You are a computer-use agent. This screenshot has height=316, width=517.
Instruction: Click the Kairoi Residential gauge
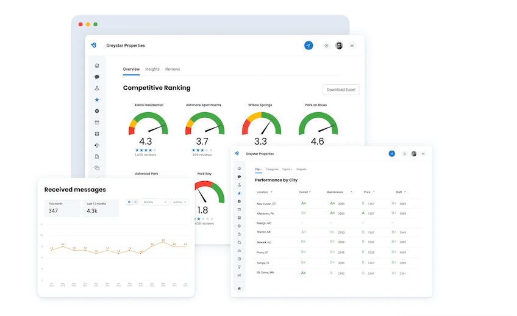148,124
